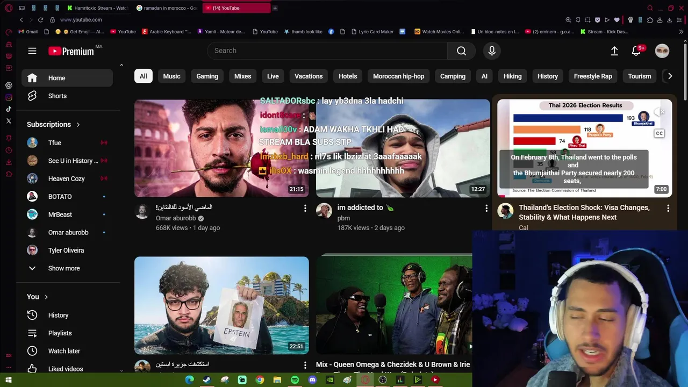Open YouTube notifications bell
The height and width of the screenshot is (387, 688).
pos(636,51)
